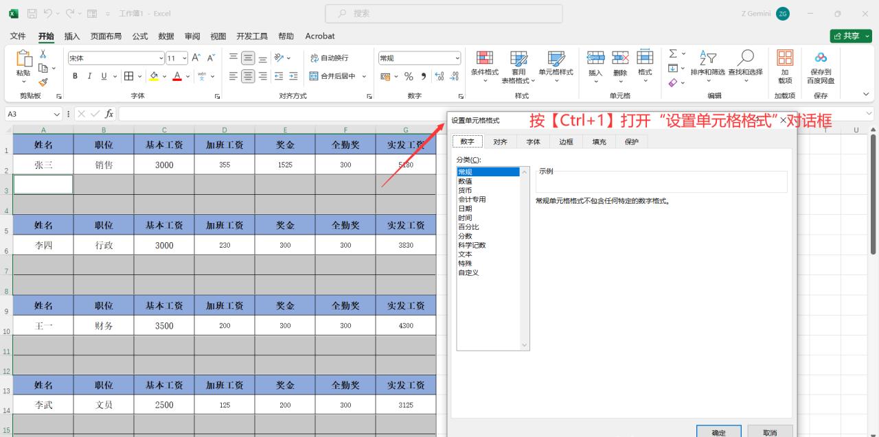Expand the font color dropdown arrow

click(188, 76)
